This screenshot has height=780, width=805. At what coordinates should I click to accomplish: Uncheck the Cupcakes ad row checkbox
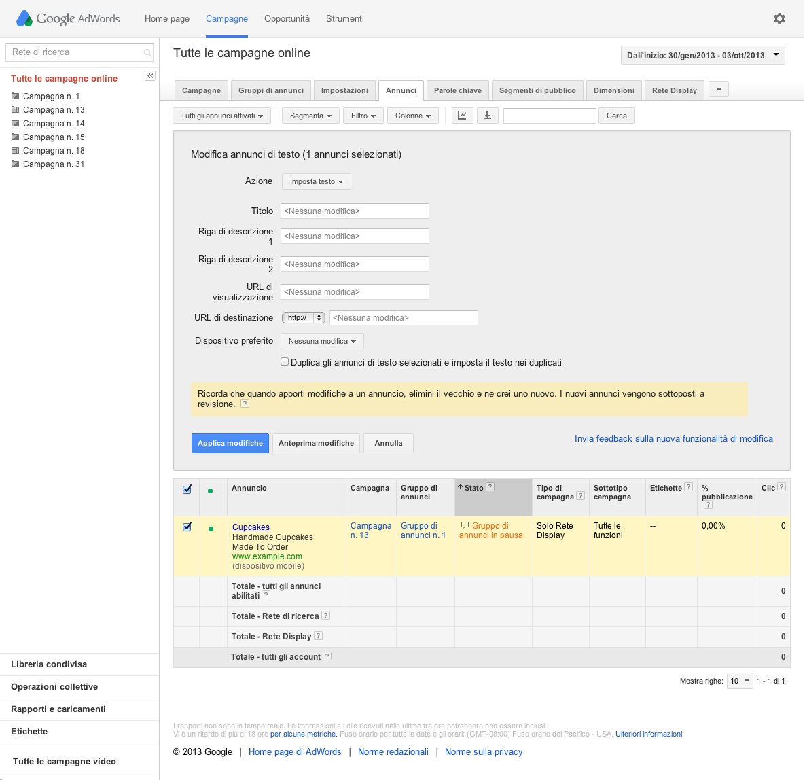(187, 527)
